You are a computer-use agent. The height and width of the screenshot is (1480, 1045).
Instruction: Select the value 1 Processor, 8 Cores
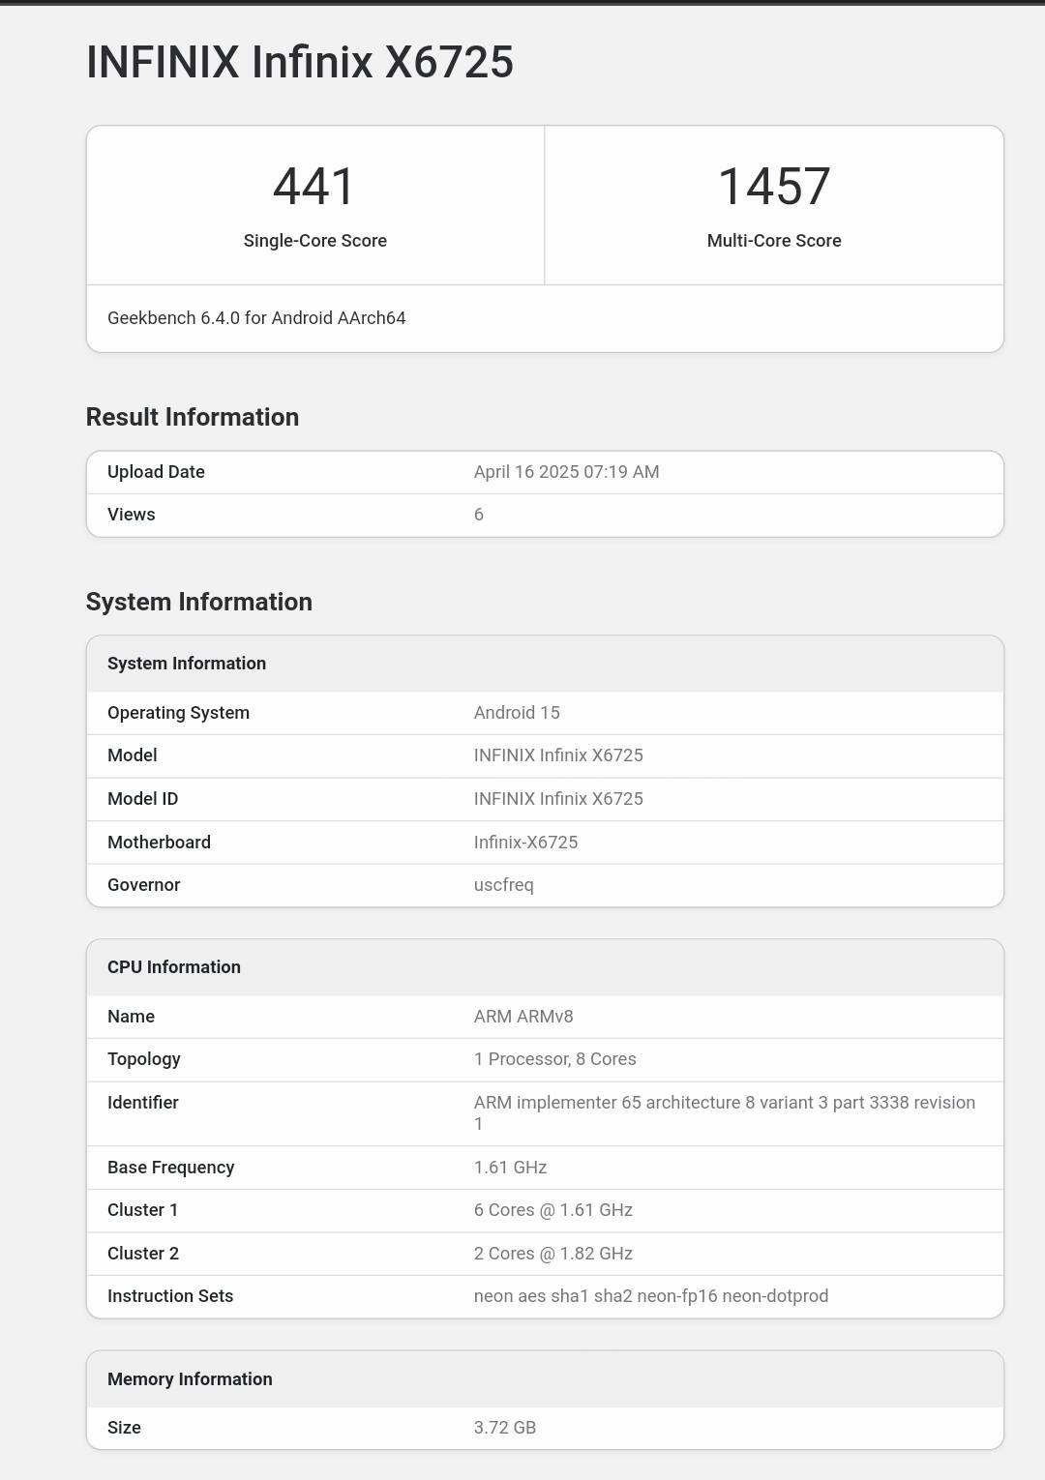coord(555,1059)
